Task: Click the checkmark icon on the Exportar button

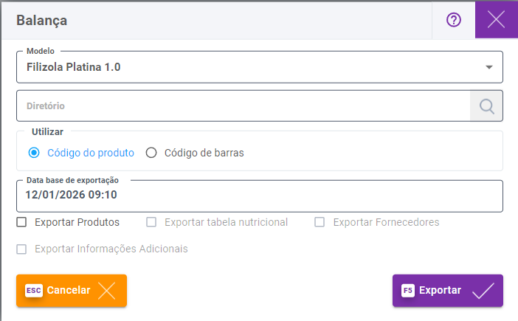Action: pyautogui.click(x=483, y=291)
